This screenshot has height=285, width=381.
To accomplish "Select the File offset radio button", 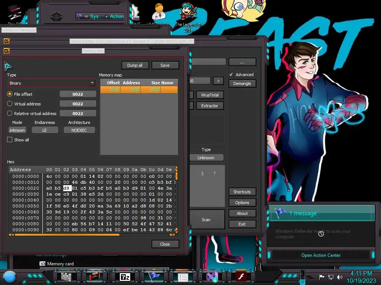I will pyautogui.click(x=10, y=94).
